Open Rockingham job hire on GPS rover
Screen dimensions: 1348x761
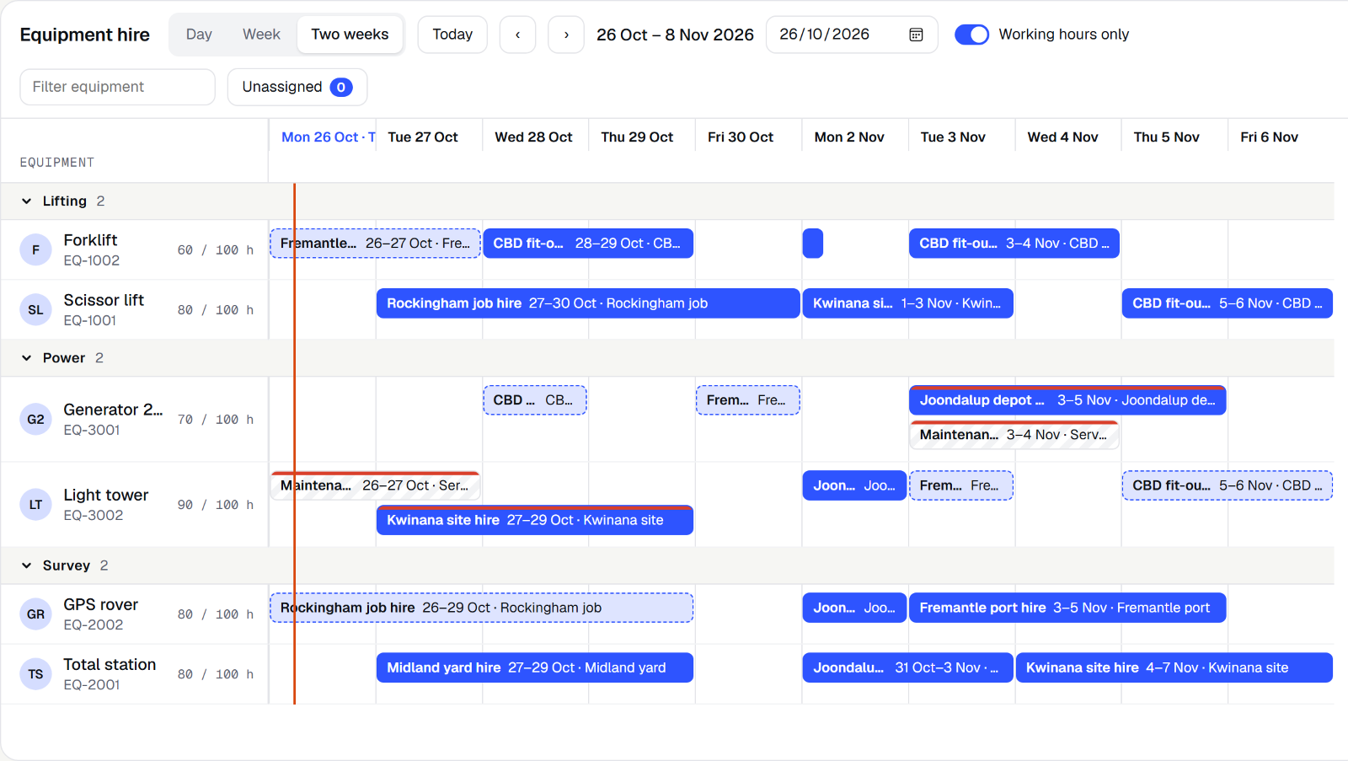click(x=482, y=608)
